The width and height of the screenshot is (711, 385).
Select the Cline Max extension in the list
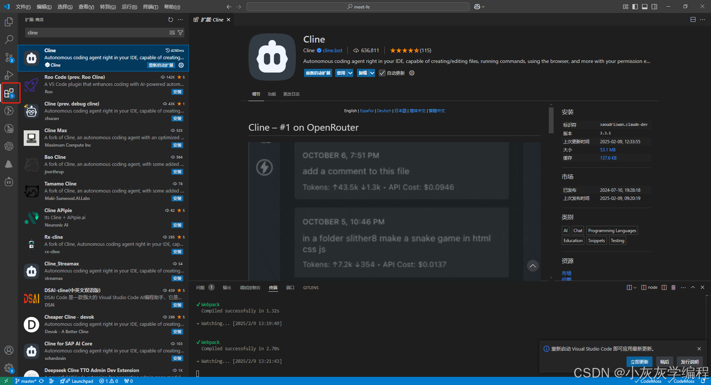click(x=103, y=138)
